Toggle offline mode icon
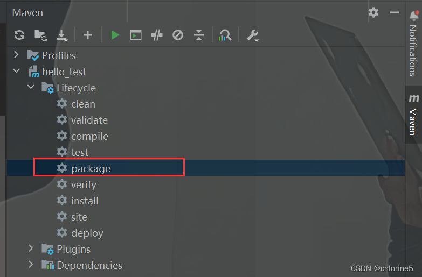This screenshot has width=422, height=277. click(157, 35)
